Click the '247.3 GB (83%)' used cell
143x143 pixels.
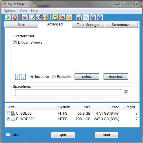(106, 119)
